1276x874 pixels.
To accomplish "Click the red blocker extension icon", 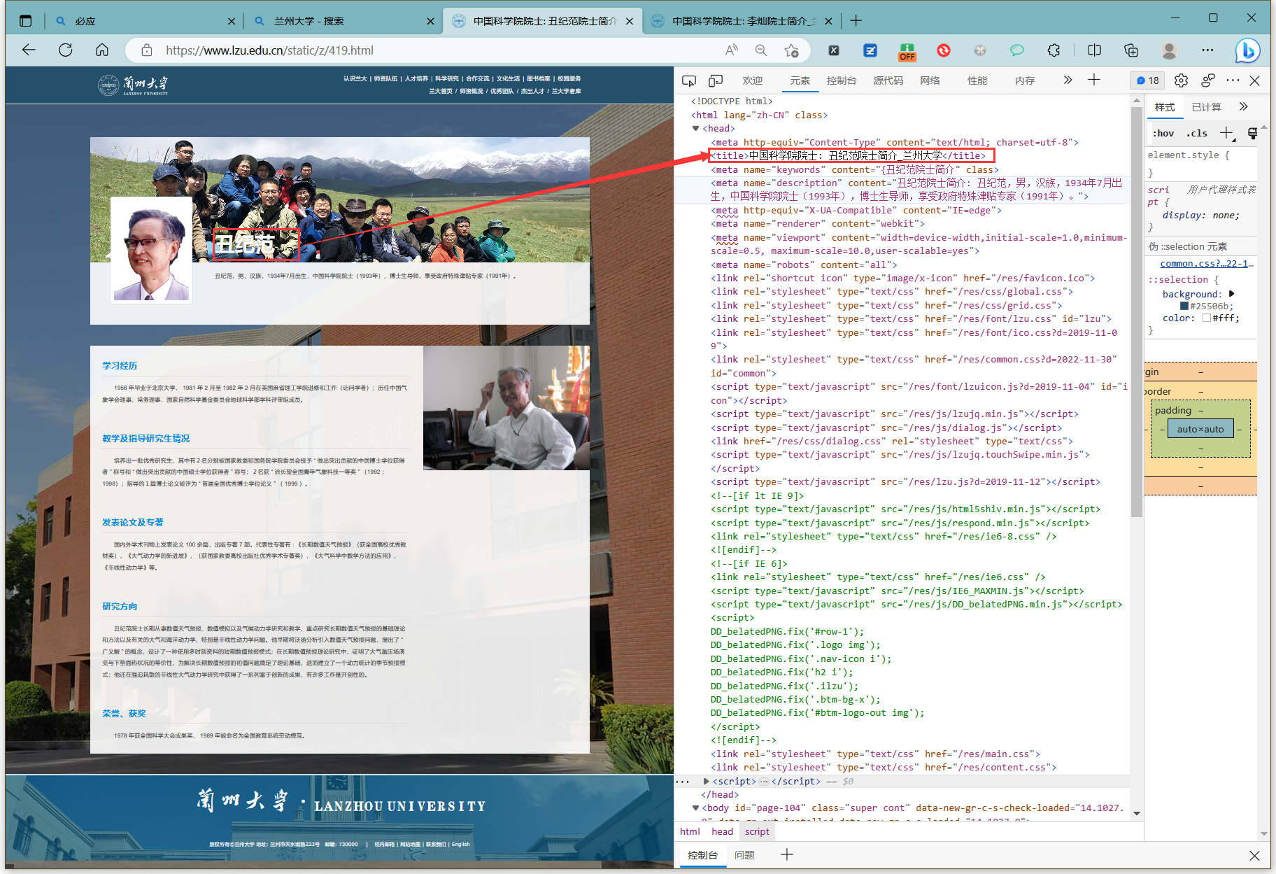I will tap(944, 50).
